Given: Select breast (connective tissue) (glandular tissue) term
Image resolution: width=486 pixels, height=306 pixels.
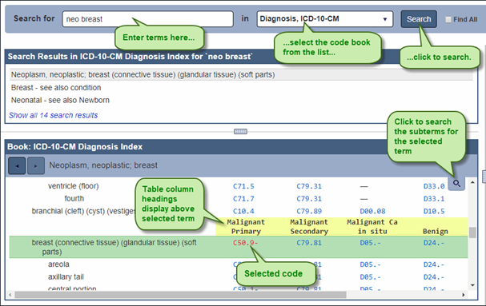Looking at the screenshot, I should 114,247.
